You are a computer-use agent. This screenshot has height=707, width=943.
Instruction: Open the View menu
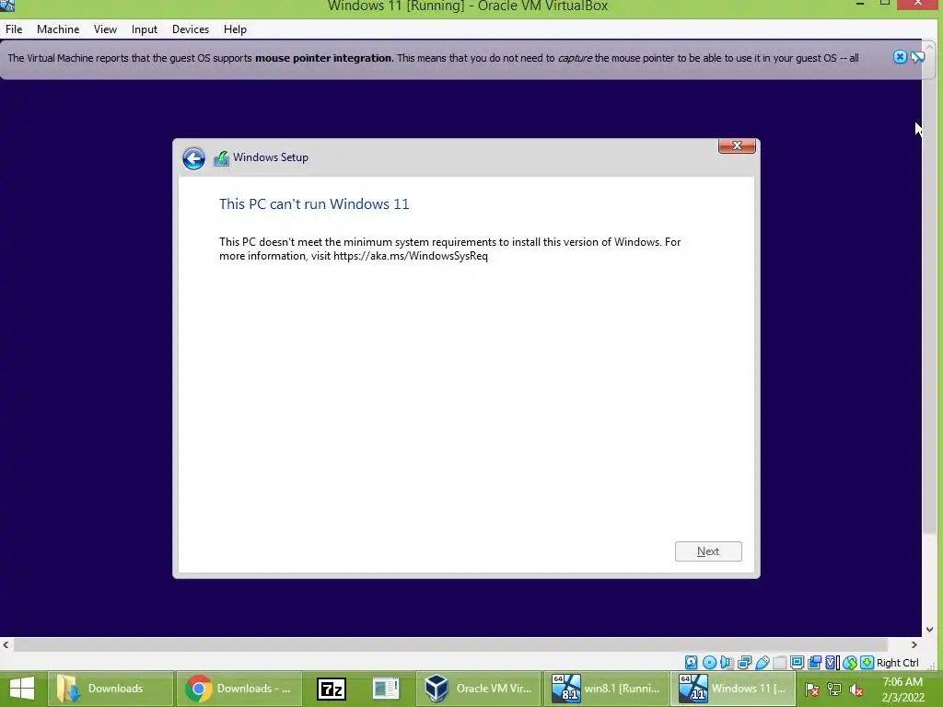pos(105,29)
